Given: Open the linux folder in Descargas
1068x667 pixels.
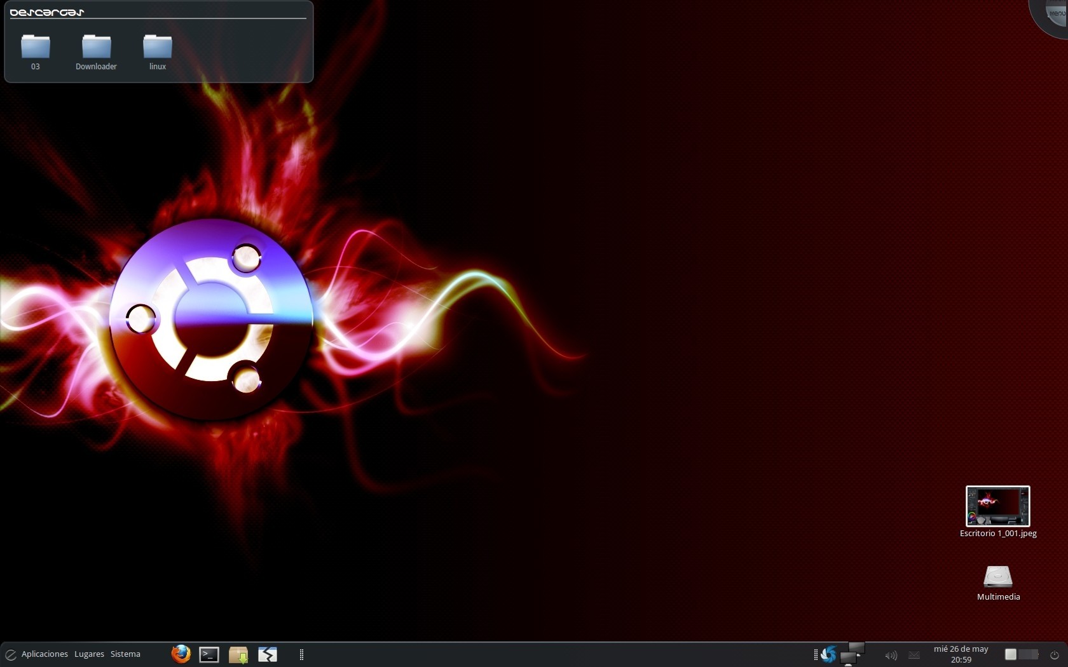Looking at the screenshot, I should tap(158, 51).
